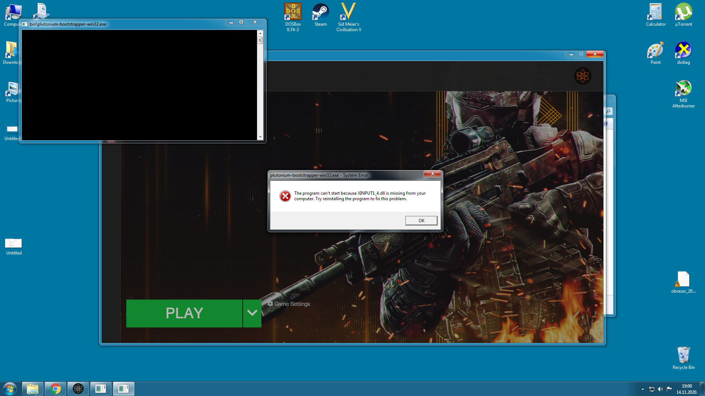Open MSI Afterburner desktop shortcut
The image size is (705, 396).
click(684, 94)
